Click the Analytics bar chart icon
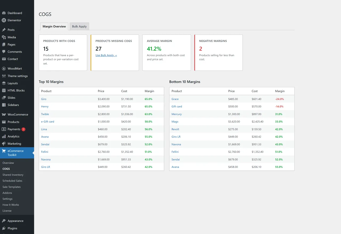 pos(4,136)
